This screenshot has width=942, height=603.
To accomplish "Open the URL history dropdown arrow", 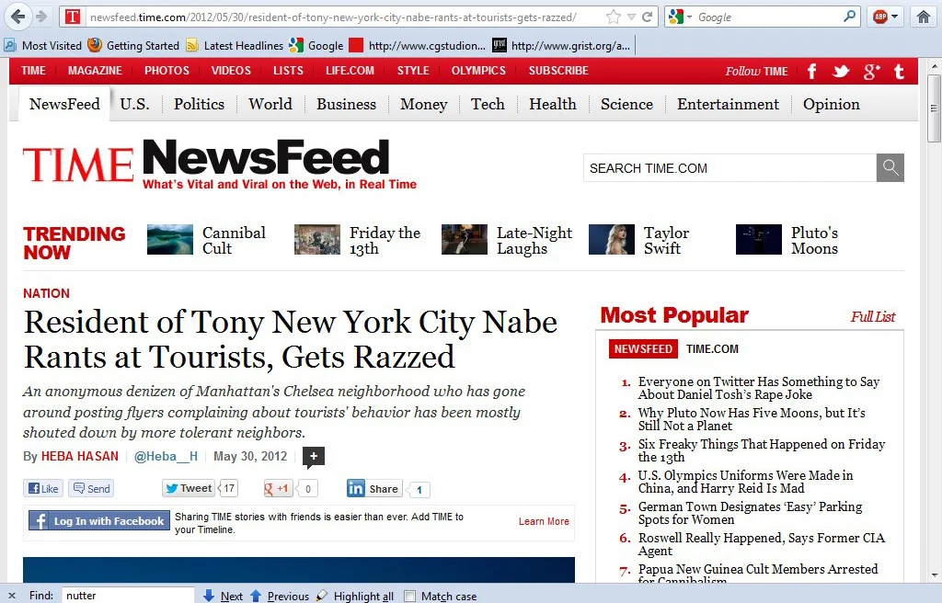I will [x=631, y=17].
